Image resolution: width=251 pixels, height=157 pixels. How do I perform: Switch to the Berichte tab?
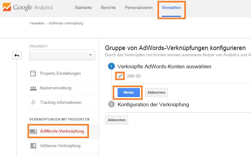(108, 7)
